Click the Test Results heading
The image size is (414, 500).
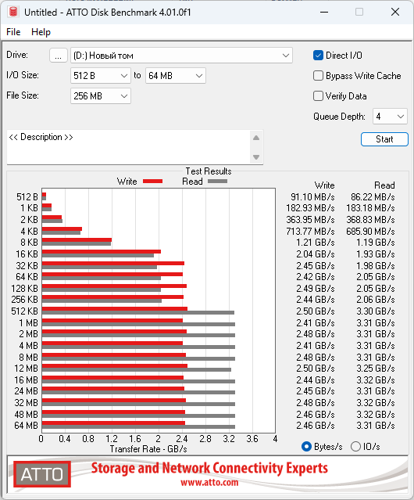[x=209, y=171]
